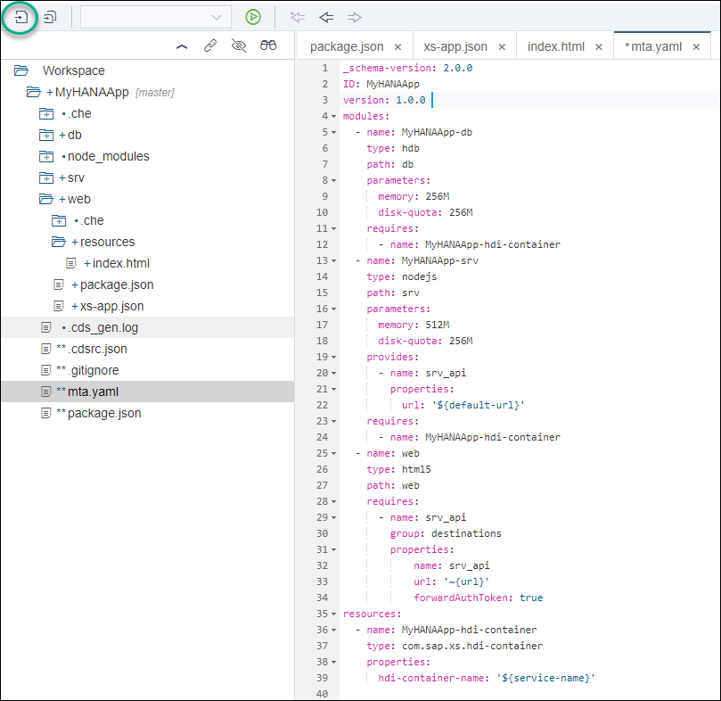Click '_schema-version: 2.0.0' line

[407, 68]
